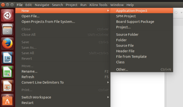Open the Search menu
This screenshot has height=107, width=183.
click(57, 5)
